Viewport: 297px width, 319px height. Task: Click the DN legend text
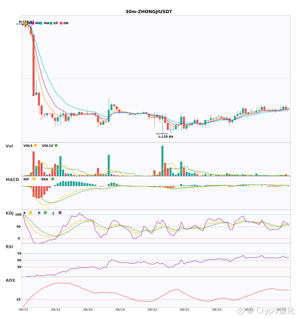(66, 23)
